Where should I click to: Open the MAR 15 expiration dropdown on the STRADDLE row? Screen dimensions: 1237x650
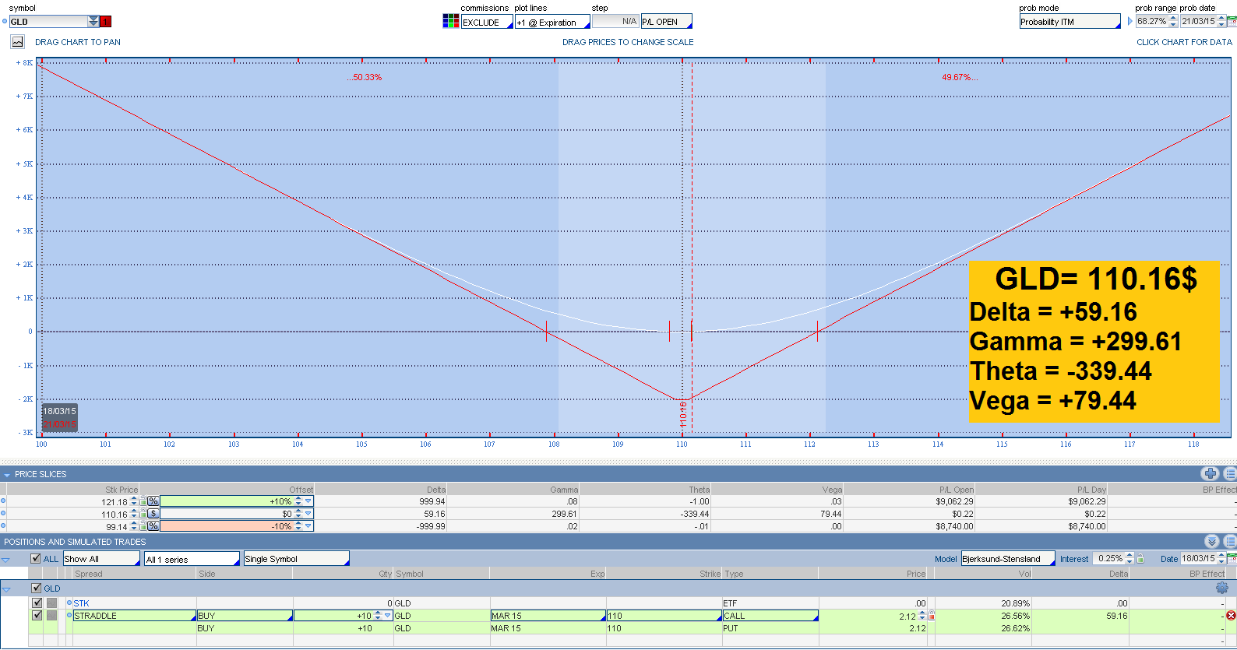pyautogui.click(x=548, y=616)
